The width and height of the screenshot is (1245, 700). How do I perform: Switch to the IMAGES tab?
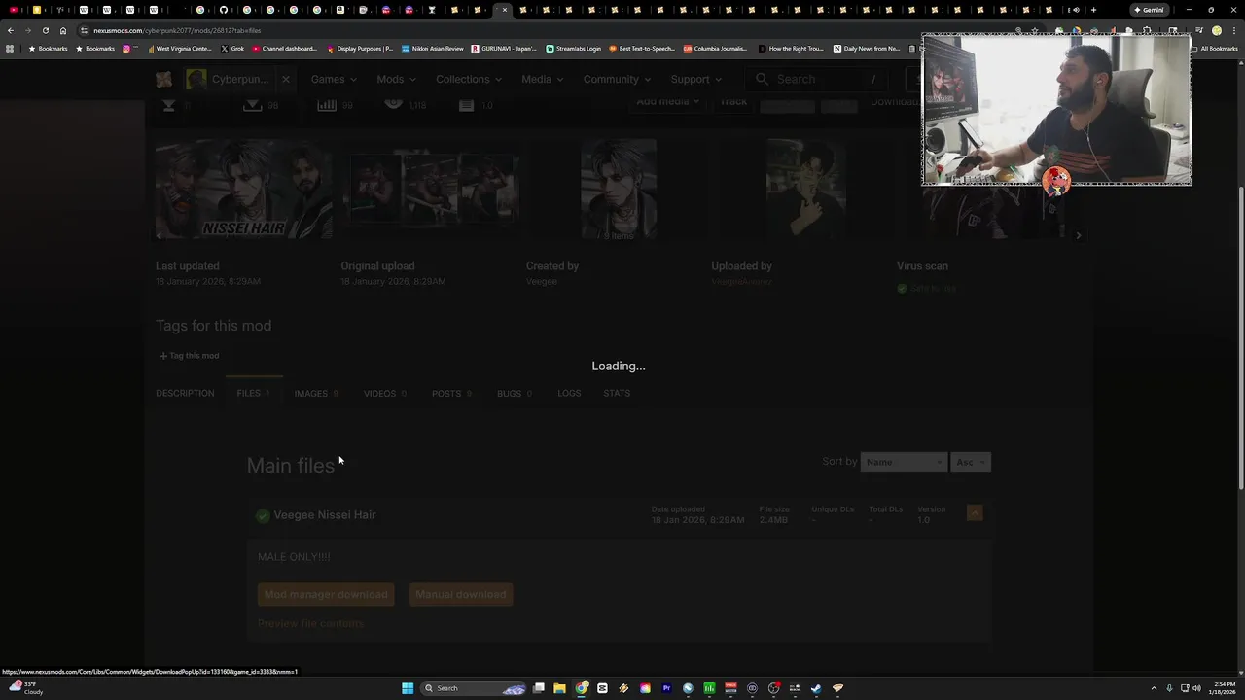316,393
